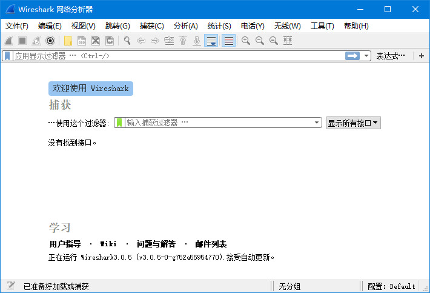Expand the capture filter dropdown arrow
This screenshot has width=430, height=293.
(317, 123)
